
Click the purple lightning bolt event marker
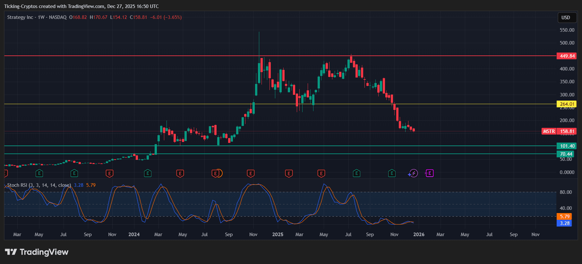[413, 173]
